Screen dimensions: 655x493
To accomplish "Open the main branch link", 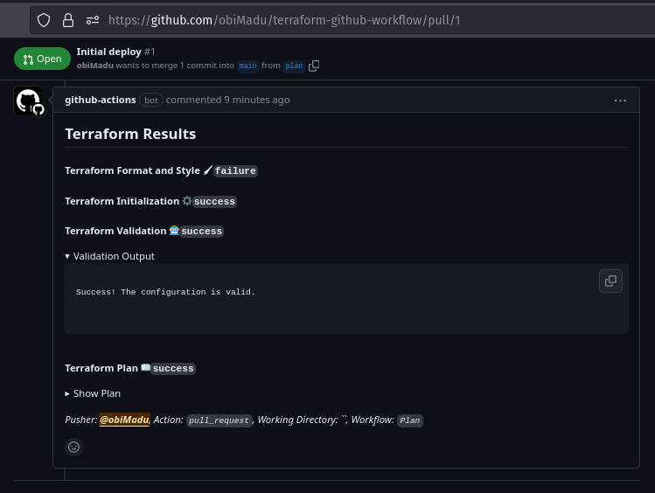I will pos(247,66).
